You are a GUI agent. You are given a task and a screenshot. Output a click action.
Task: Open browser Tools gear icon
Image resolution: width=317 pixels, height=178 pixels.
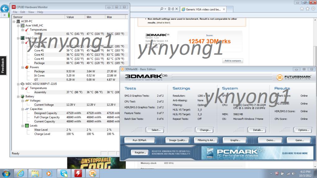point(313,9)
